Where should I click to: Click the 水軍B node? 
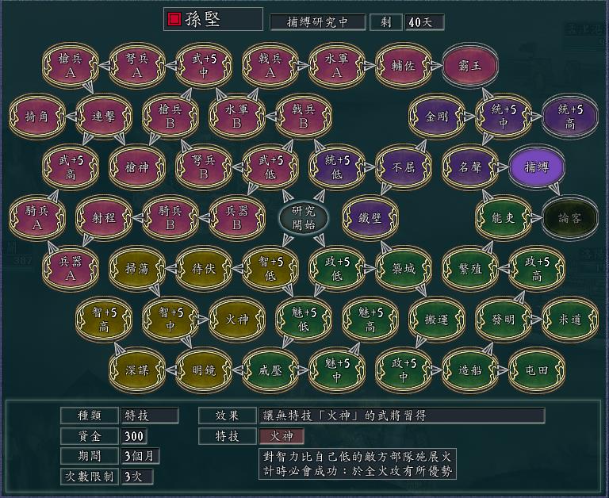click(x=237, y=116)
